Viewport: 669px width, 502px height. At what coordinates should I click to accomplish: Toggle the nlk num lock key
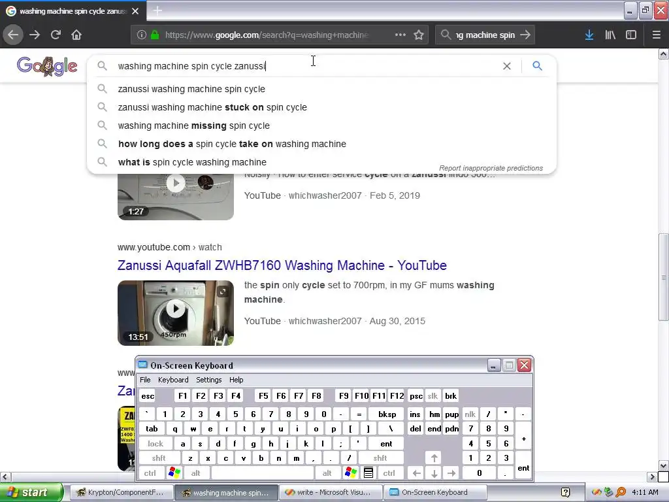[470, 414]
